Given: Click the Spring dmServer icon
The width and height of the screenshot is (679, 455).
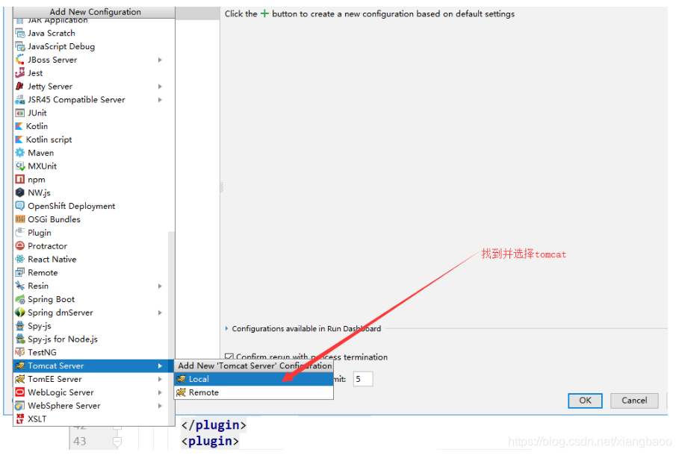Looking at the screenshot, I should click(x=20, y=313).
